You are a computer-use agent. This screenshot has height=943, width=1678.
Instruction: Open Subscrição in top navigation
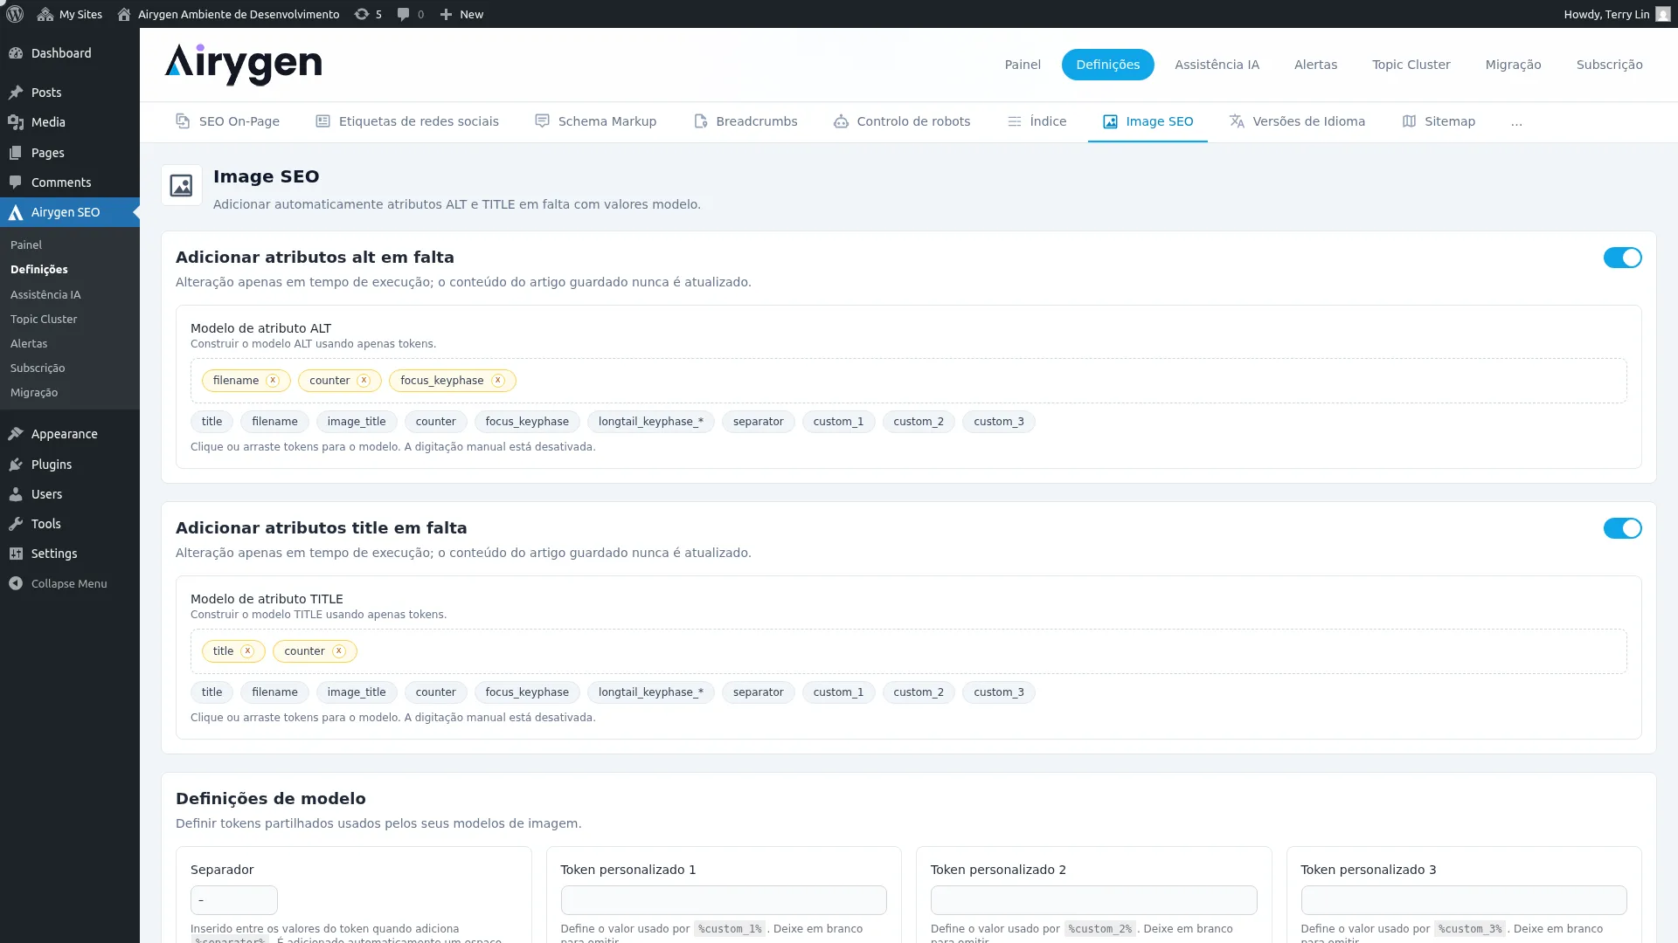tap(1609, 65)
